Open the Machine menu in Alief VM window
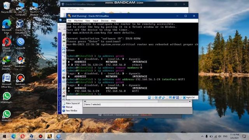The height and width of the screenshot is (140, 249). 78,21
